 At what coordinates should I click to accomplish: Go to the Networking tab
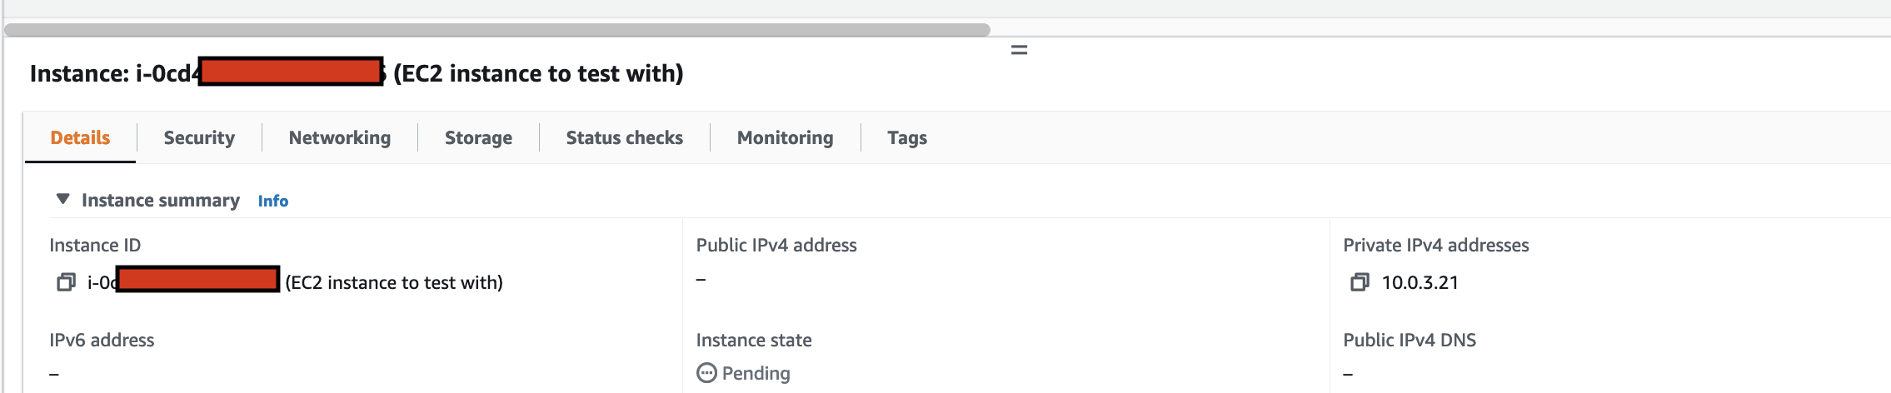tap(340, 137)
